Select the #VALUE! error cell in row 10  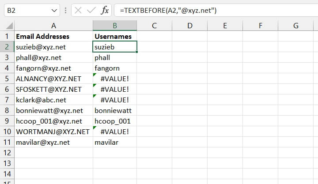[115, 131]
